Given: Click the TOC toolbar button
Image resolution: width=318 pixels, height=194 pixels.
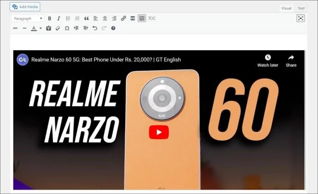Looking at the screenshot, I should tap(152, 18).
